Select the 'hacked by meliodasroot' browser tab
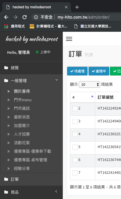The width and height of the screenshot is (121, 199). pyautogui.click(x=36, y=7)
